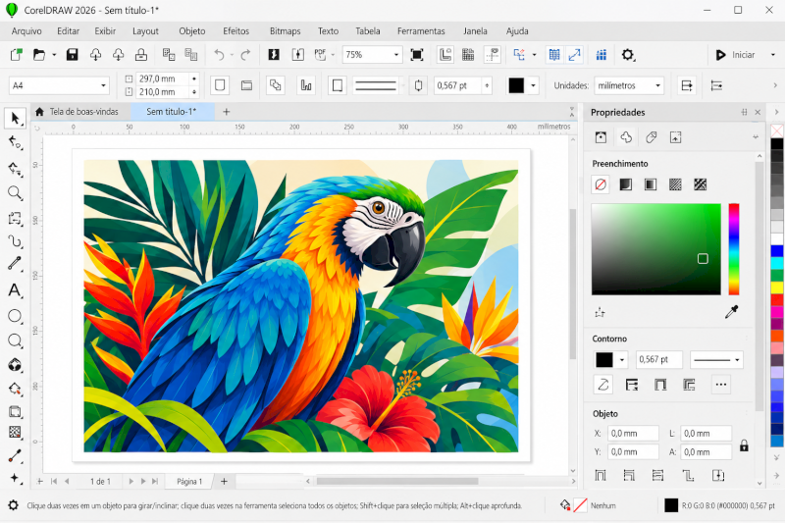Adjust the rainbow hue slider
Screen dimensions: 785x523
click(x=733, y=248)
